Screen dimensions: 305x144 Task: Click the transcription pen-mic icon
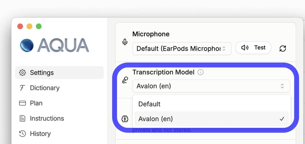click(x=125, y=80)
